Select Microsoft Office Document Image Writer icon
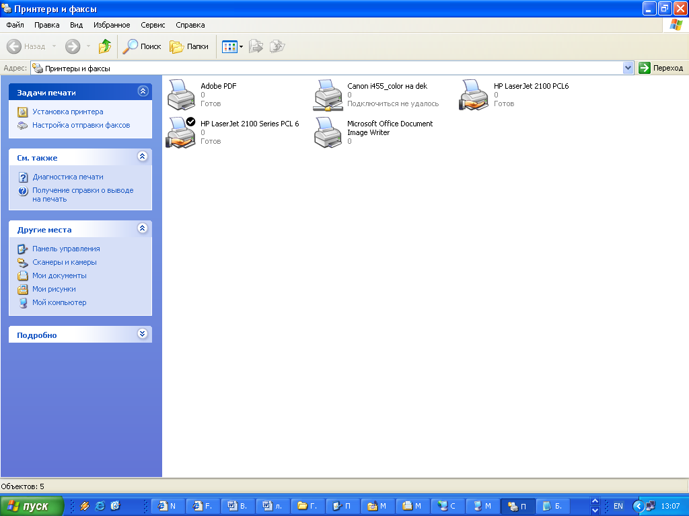Screen dimensions: 689x516 click(328, 132)
